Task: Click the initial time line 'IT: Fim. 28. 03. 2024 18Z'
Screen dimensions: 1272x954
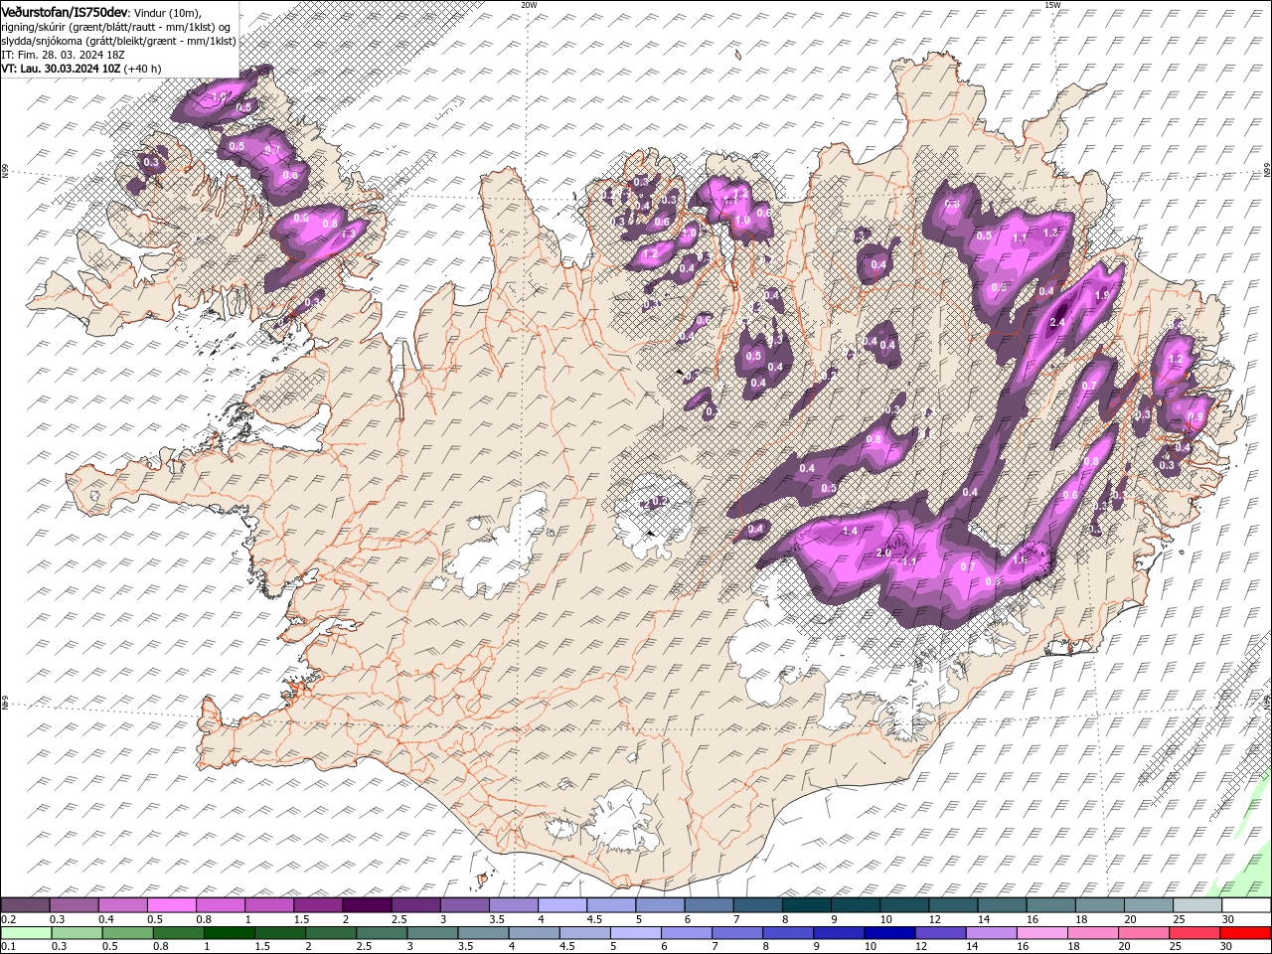Action: [x=63, y=55]
